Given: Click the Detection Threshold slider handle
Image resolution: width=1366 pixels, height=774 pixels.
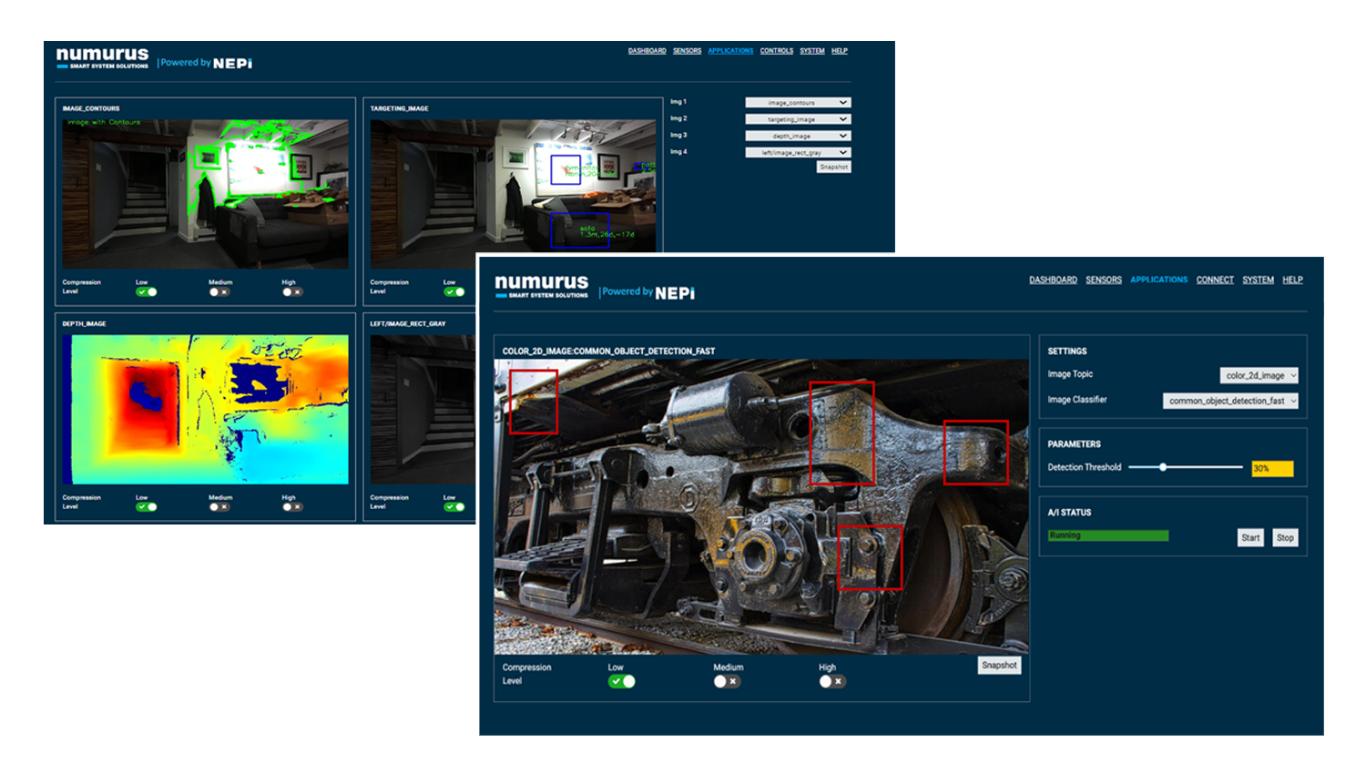Looking at the screenshot, I should [1163, 467].
